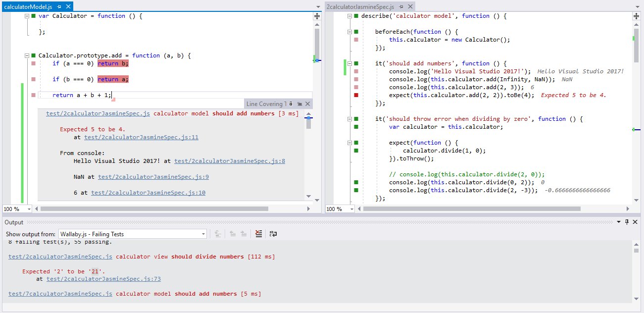The width and height of the screenshot is (644, 313).
Task: Pin the 2calculatorJasmineSpec.js tab
Action: [401, 6]
